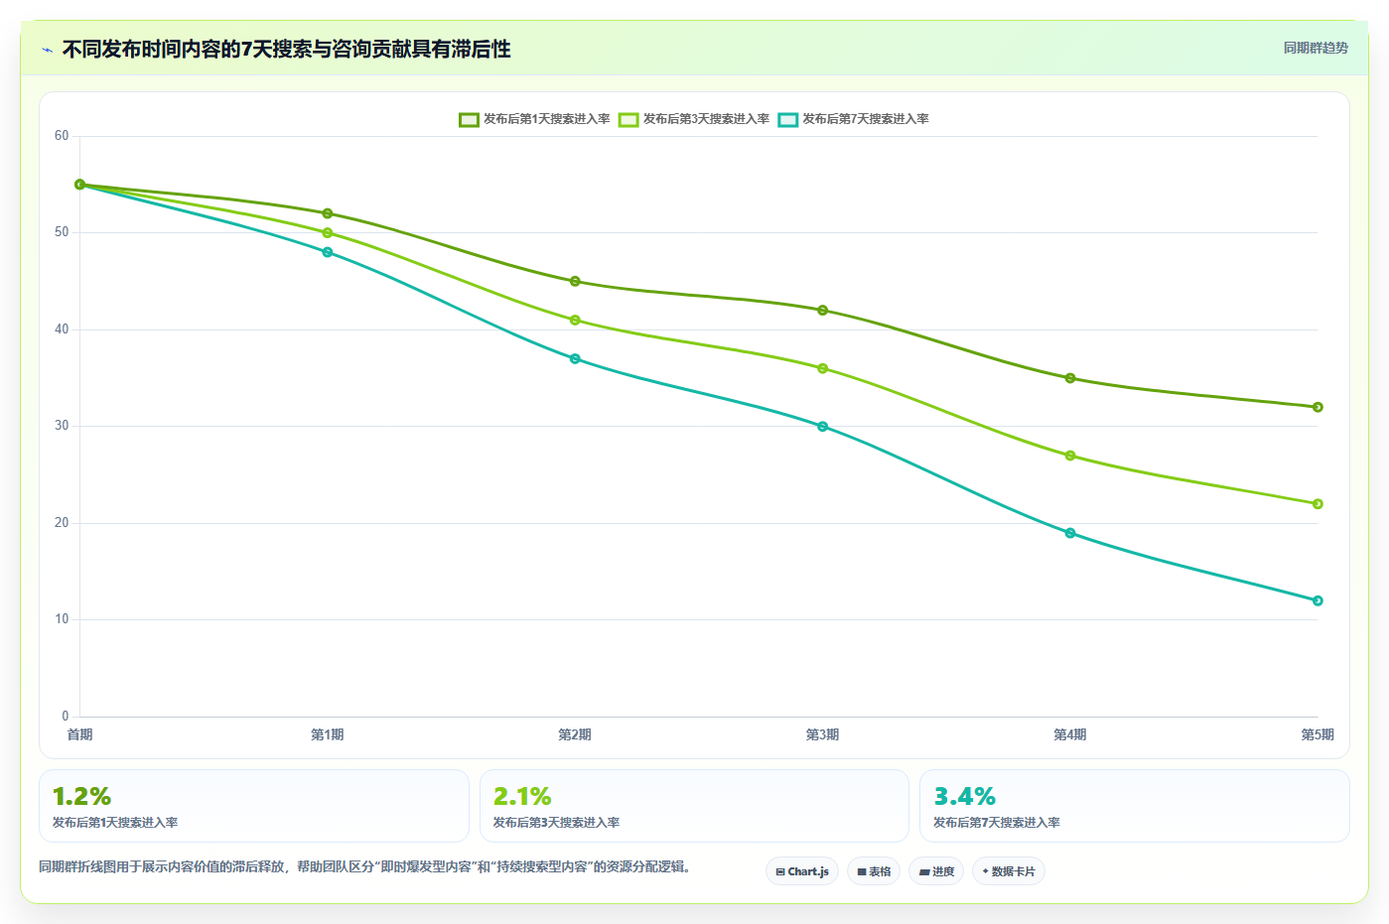Select the 1.2% day-1 search rate card
Screen dimensions: 1389x924
(x=254, y=806)
